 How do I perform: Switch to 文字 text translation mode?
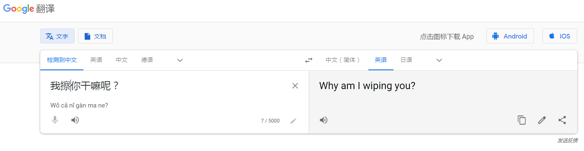click(57, 36)
